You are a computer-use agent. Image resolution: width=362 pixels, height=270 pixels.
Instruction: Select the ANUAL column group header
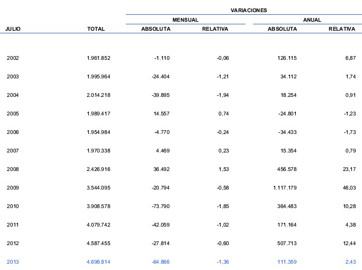pyautogui.click(x=312, y=20)
